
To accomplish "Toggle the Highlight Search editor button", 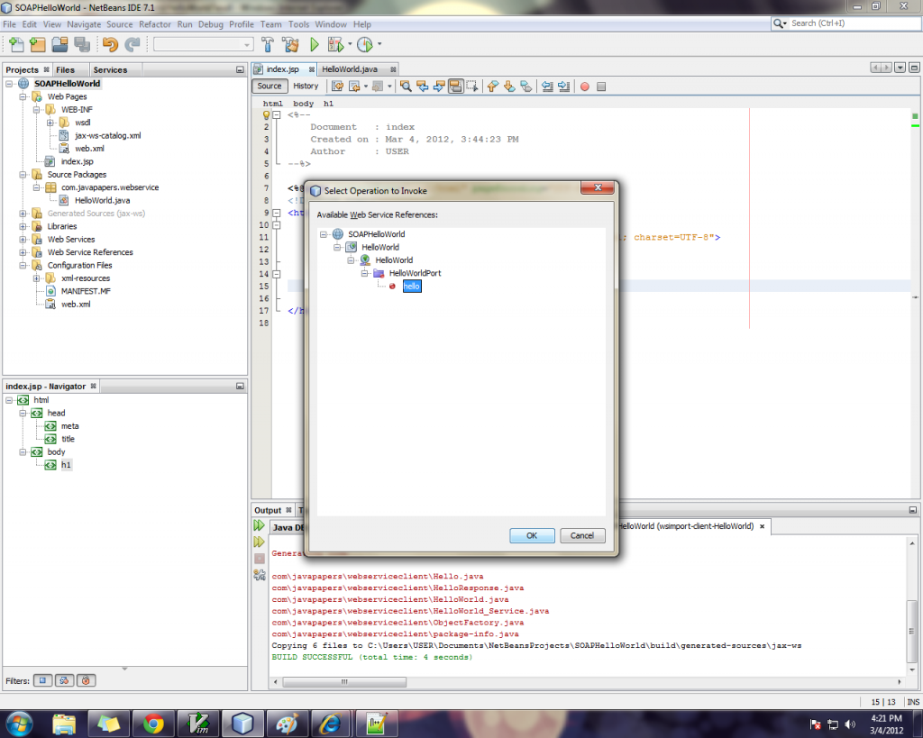I will 455,87.
